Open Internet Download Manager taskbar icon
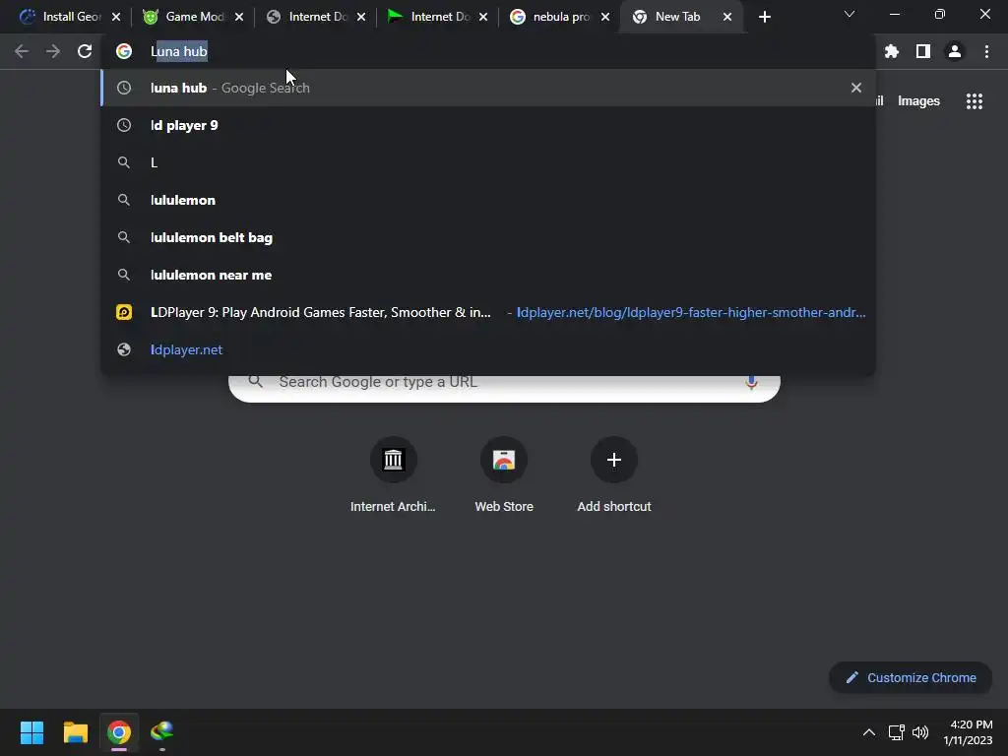This screenshot has width=1008, height=756. coord(162,732)
